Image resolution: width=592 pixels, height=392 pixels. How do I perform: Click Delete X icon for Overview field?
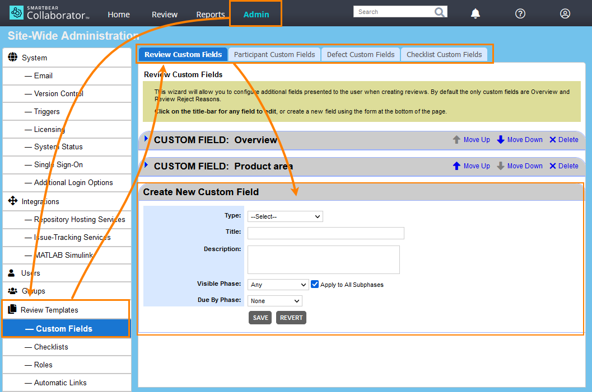[553, 140]
